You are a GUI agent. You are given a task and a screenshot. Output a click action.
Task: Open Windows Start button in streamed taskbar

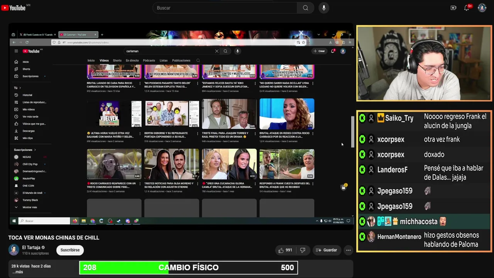14,221
